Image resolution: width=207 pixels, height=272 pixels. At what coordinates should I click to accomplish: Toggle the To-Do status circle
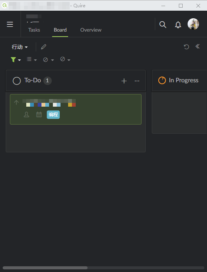[17, 81]
